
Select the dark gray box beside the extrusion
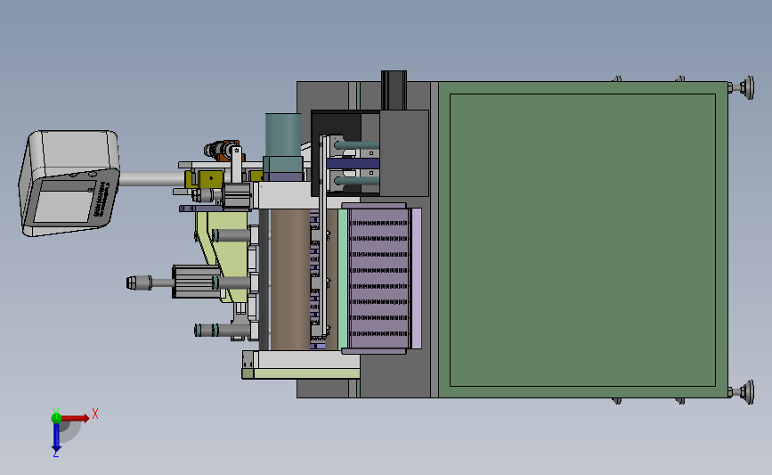pos(403,152)
